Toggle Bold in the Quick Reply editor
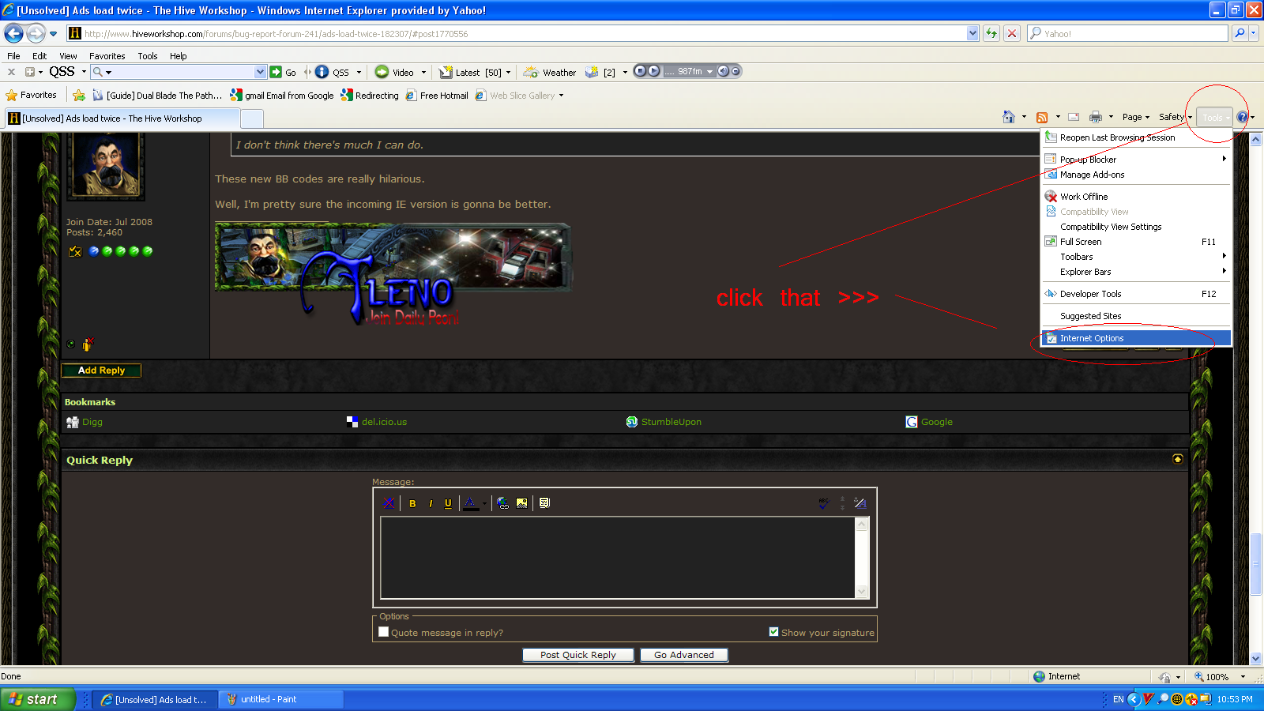 [x=412, y=503]
